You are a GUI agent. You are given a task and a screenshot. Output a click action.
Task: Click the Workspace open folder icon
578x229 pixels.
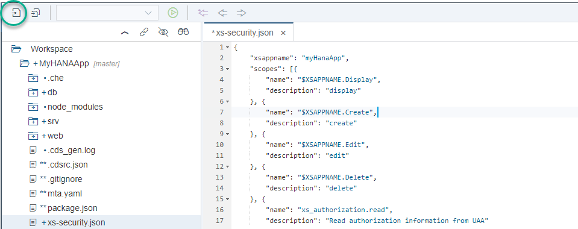(16, 49)
